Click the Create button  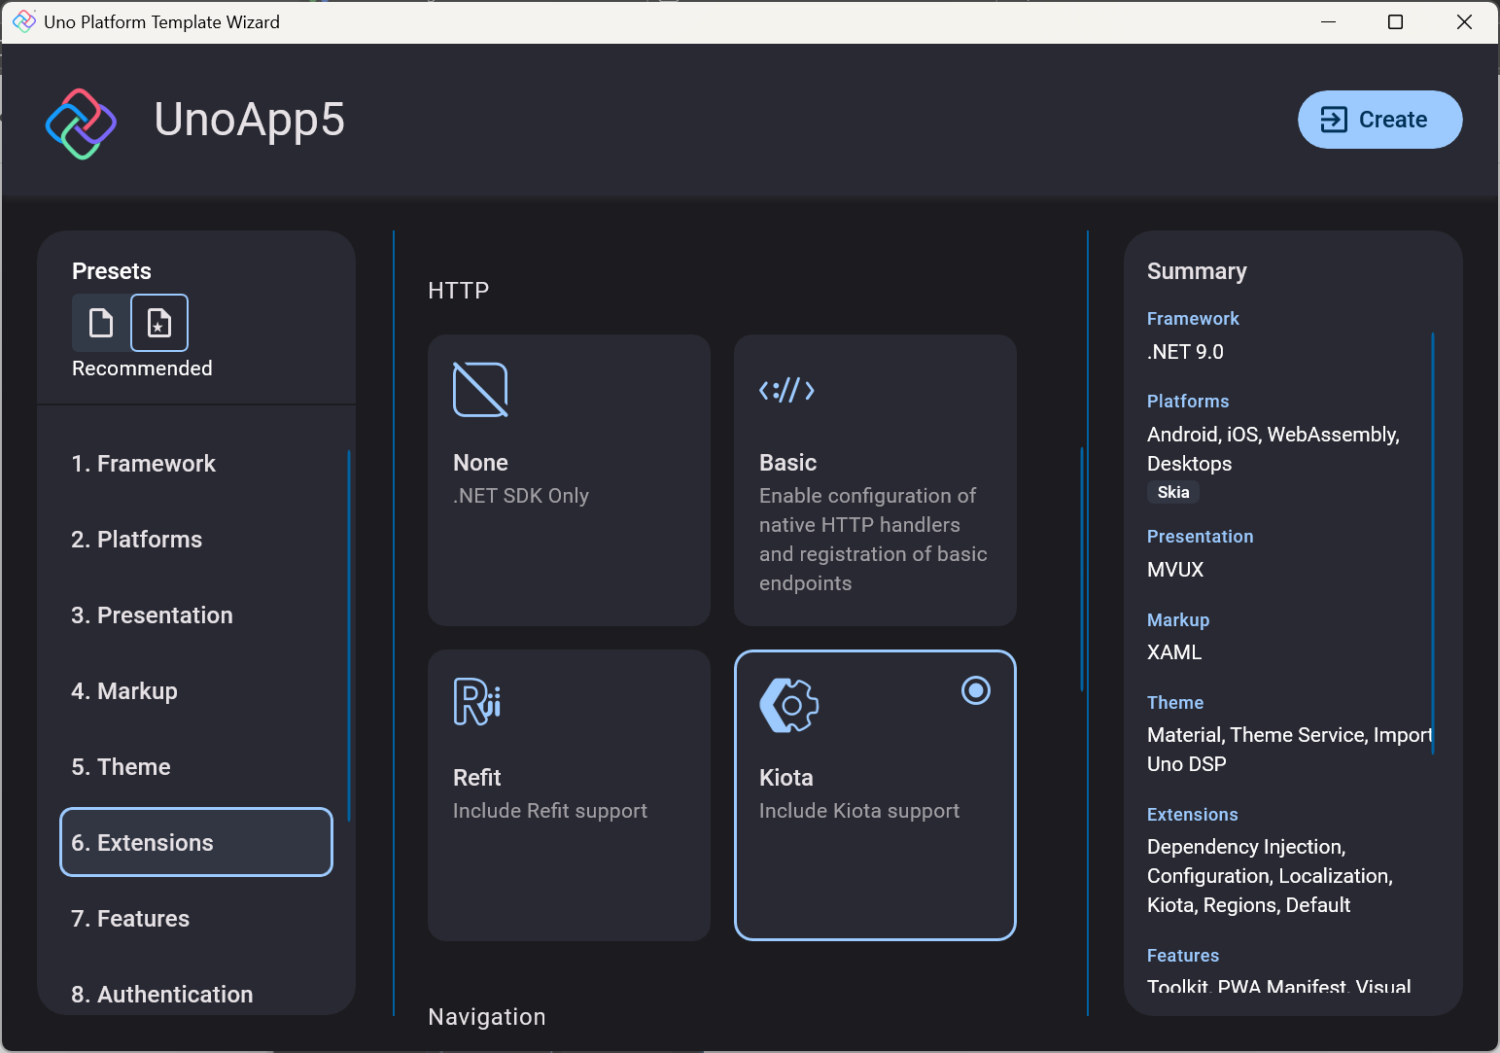click(1379, 120)
